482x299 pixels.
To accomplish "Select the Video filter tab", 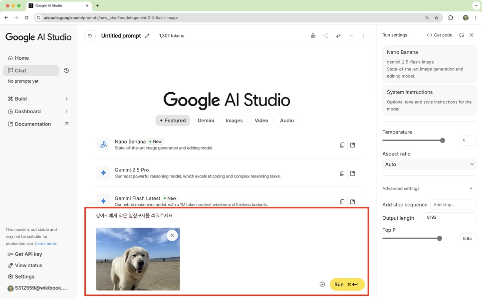I will click(261, 121).
